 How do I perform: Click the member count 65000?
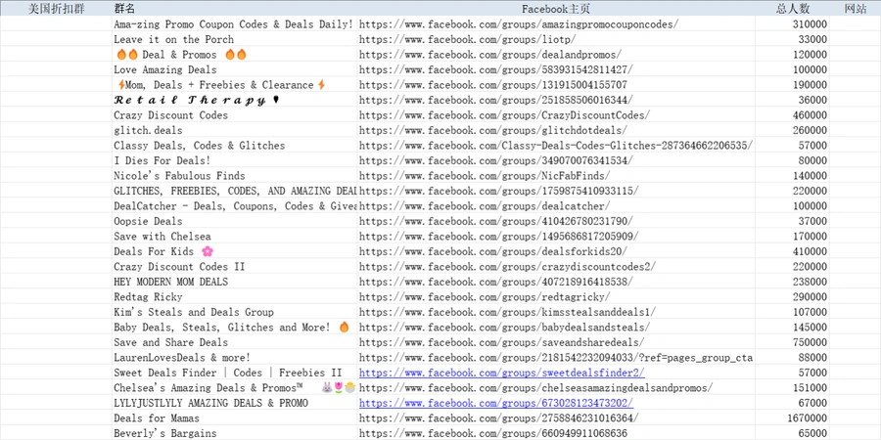pos(792,433)
